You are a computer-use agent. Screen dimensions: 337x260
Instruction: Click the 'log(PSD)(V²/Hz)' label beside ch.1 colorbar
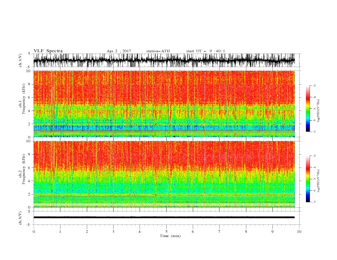pos(319,111)
